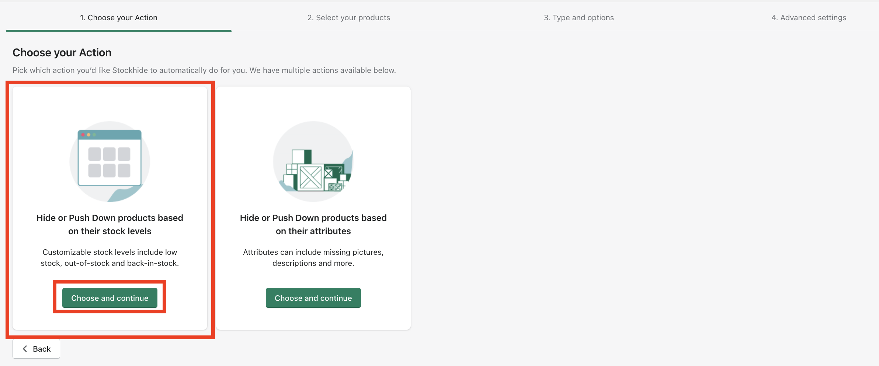879x366 pixels.
Task: Click the large crossed crate in the boxes illustration
Action: pyautogui.click(x=310, y=177)
